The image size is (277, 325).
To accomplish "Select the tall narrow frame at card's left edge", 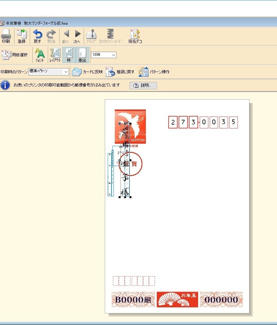I will 109,174.
